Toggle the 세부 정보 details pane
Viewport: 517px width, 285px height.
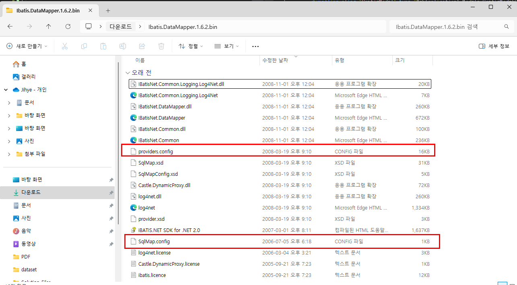coord(494,46)
